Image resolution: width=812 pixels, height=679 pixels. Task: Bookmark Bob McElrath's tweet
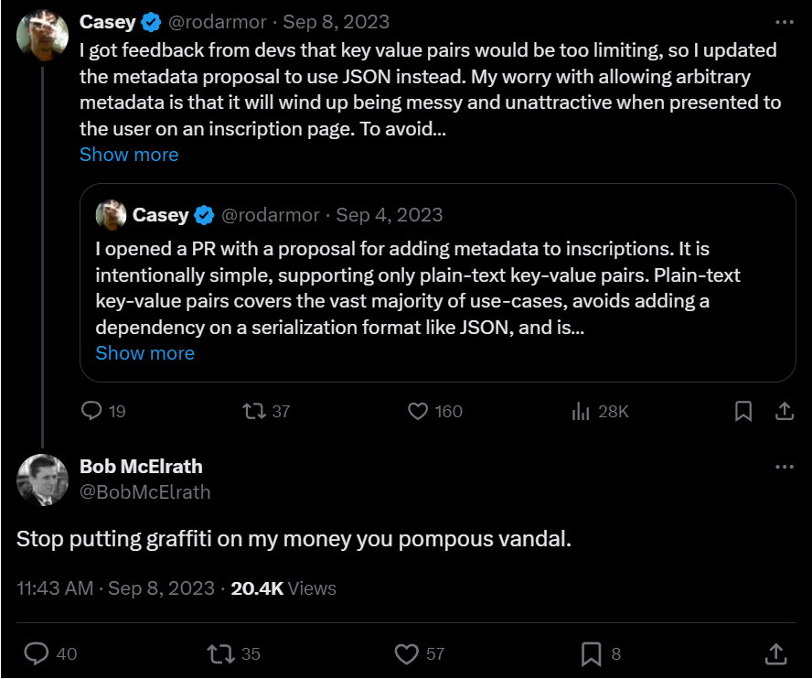tap(591, 653)
